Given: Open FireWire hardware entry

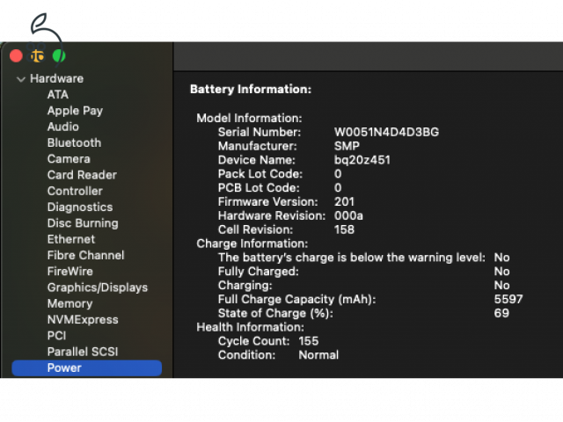Looking at the screenshot, I should point(70,272).
